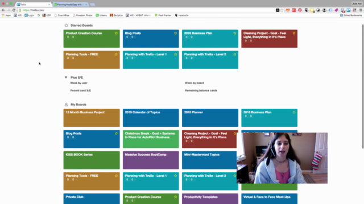
Task: Open Week by board report
Action: click(x=195, y=83)
